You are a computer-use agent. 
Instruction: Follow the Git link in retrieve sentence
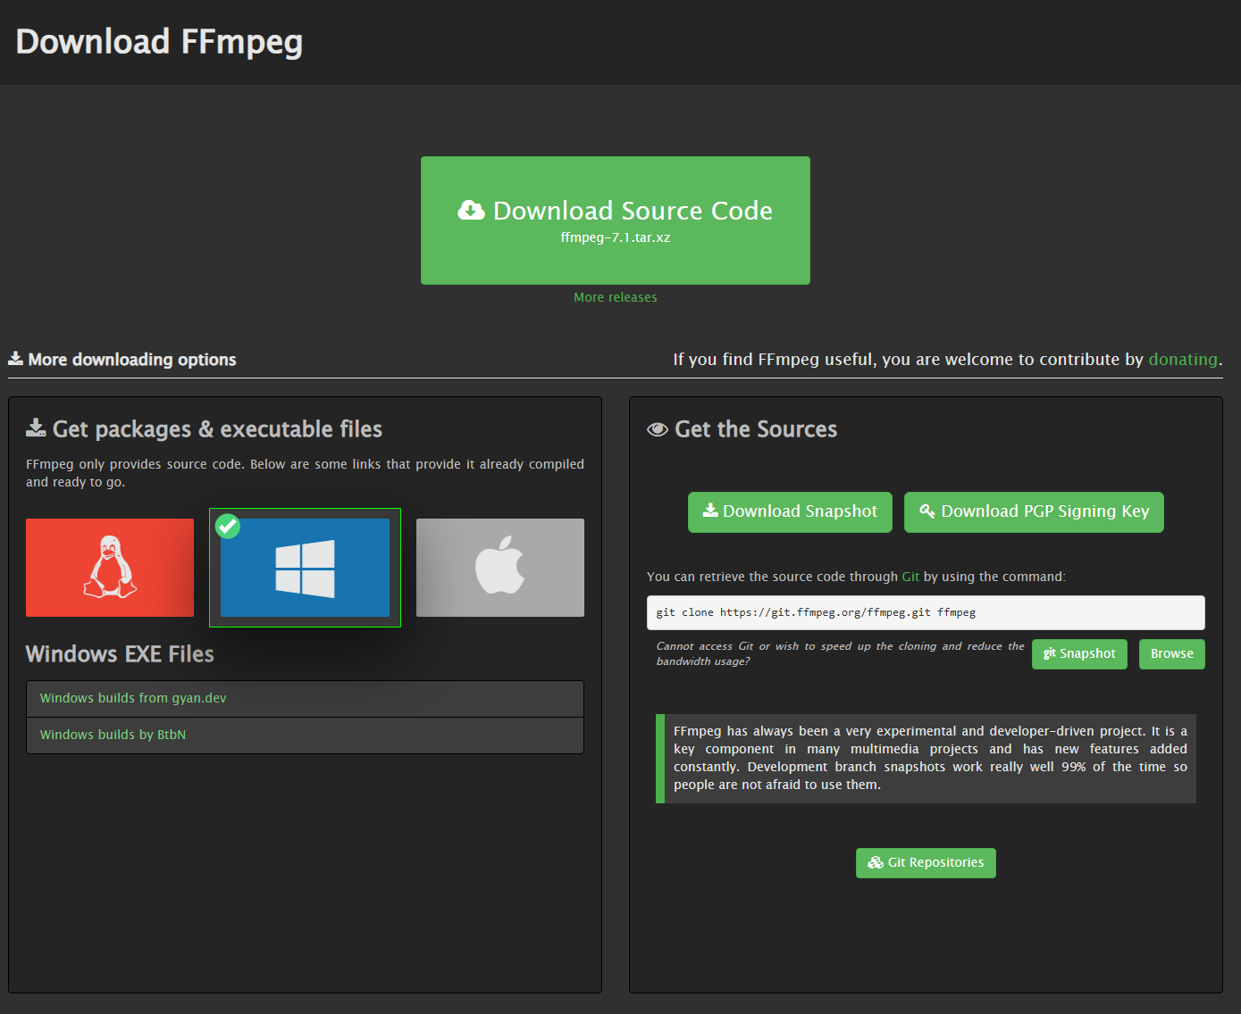pos(910,577)
